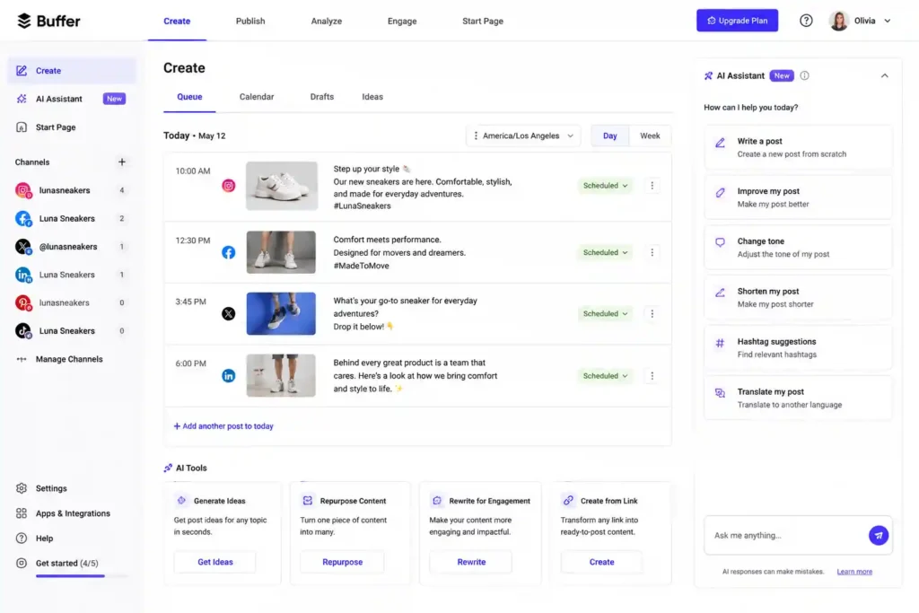Open the Engage top navigation tab
The width and height of the screenshot is (919, 613).
coord(402,22)
